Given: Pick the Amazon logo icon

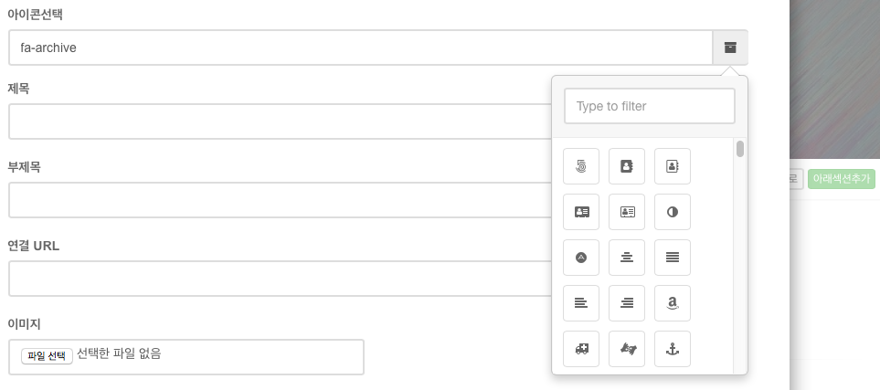Looking at the screenshot, I should [673, 303].
